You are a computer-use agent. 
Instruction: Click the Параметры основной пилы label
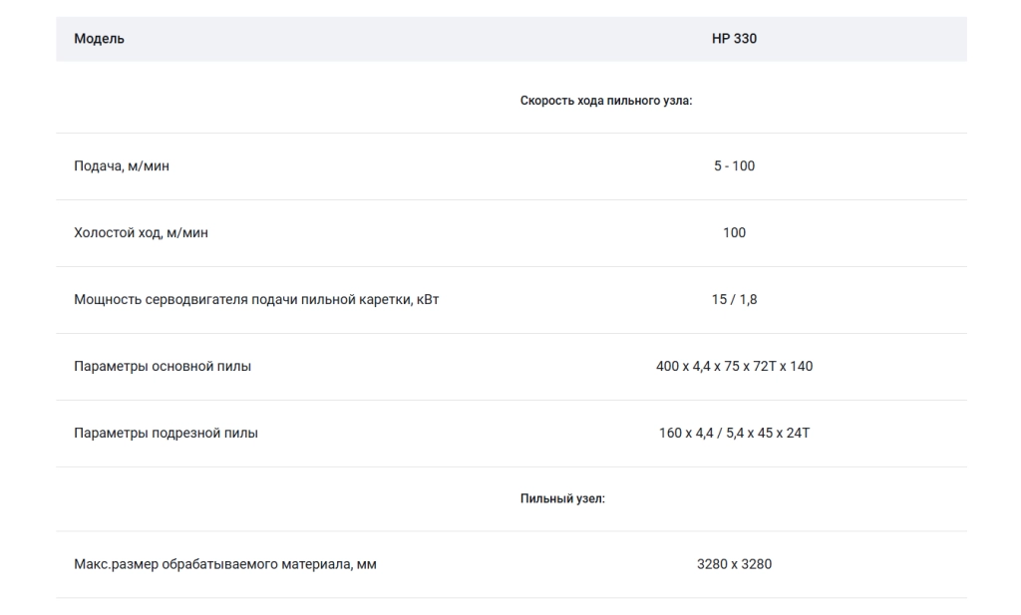tap(163, 367)
